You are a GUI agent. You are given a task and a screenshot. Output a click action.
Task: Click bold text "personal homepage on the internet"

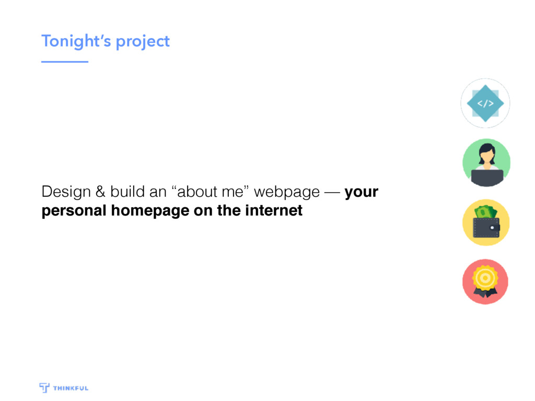(172, 211)
